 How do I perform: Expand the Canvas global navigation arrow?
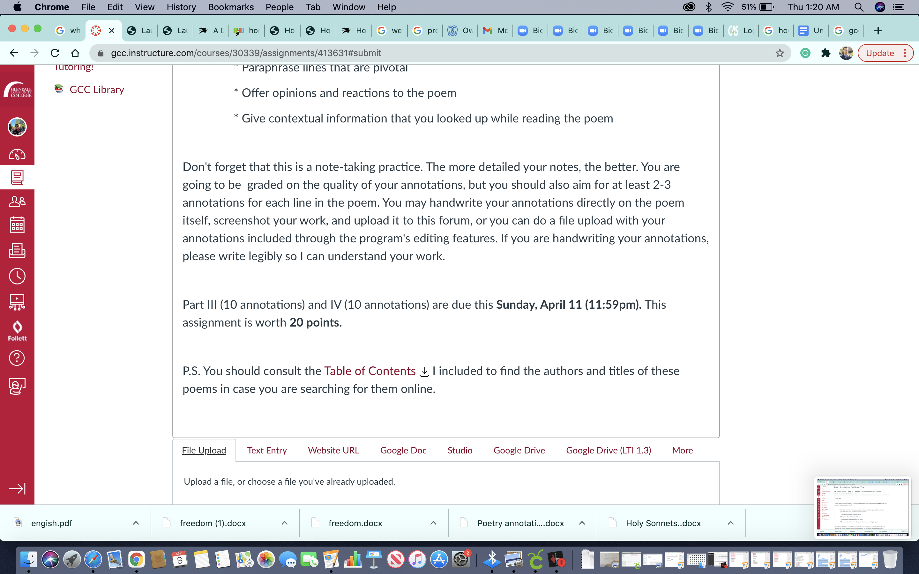pos(17,488)
